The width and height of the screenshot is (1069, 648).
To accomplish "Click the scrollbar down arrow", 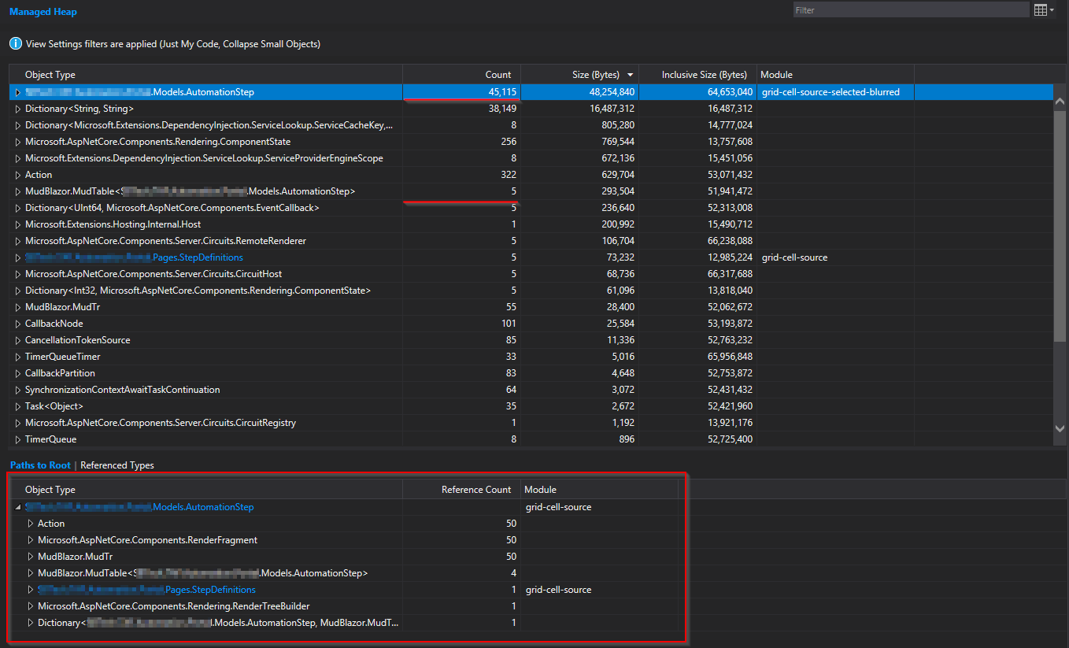I will [x=1061, y=429].
